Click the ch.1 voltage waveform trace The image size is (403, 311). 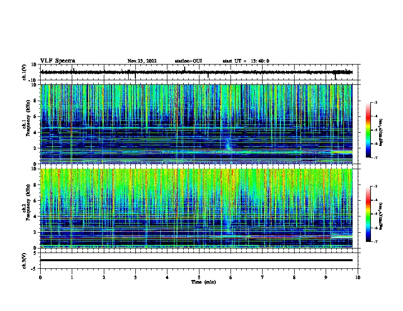[196, 72]
